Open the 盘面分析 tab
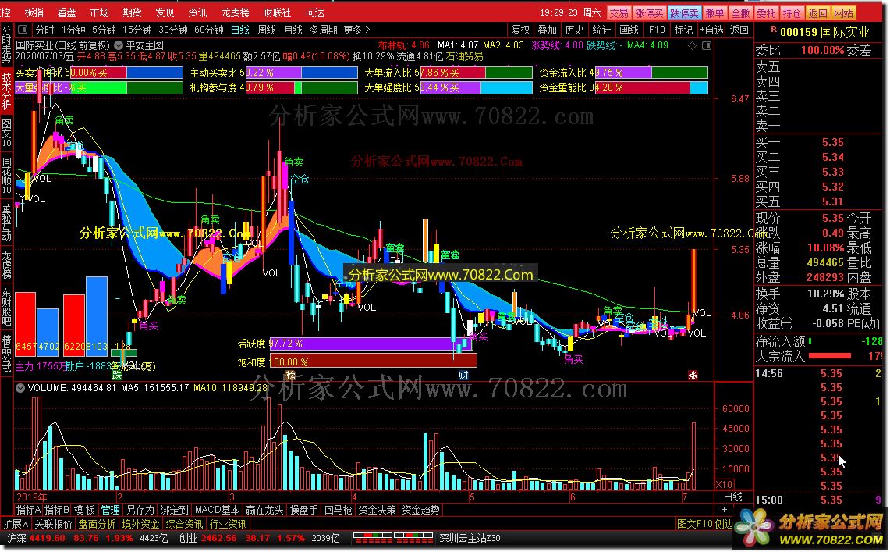The width and height of the screenshot is (890, 552). coord(97,524)
